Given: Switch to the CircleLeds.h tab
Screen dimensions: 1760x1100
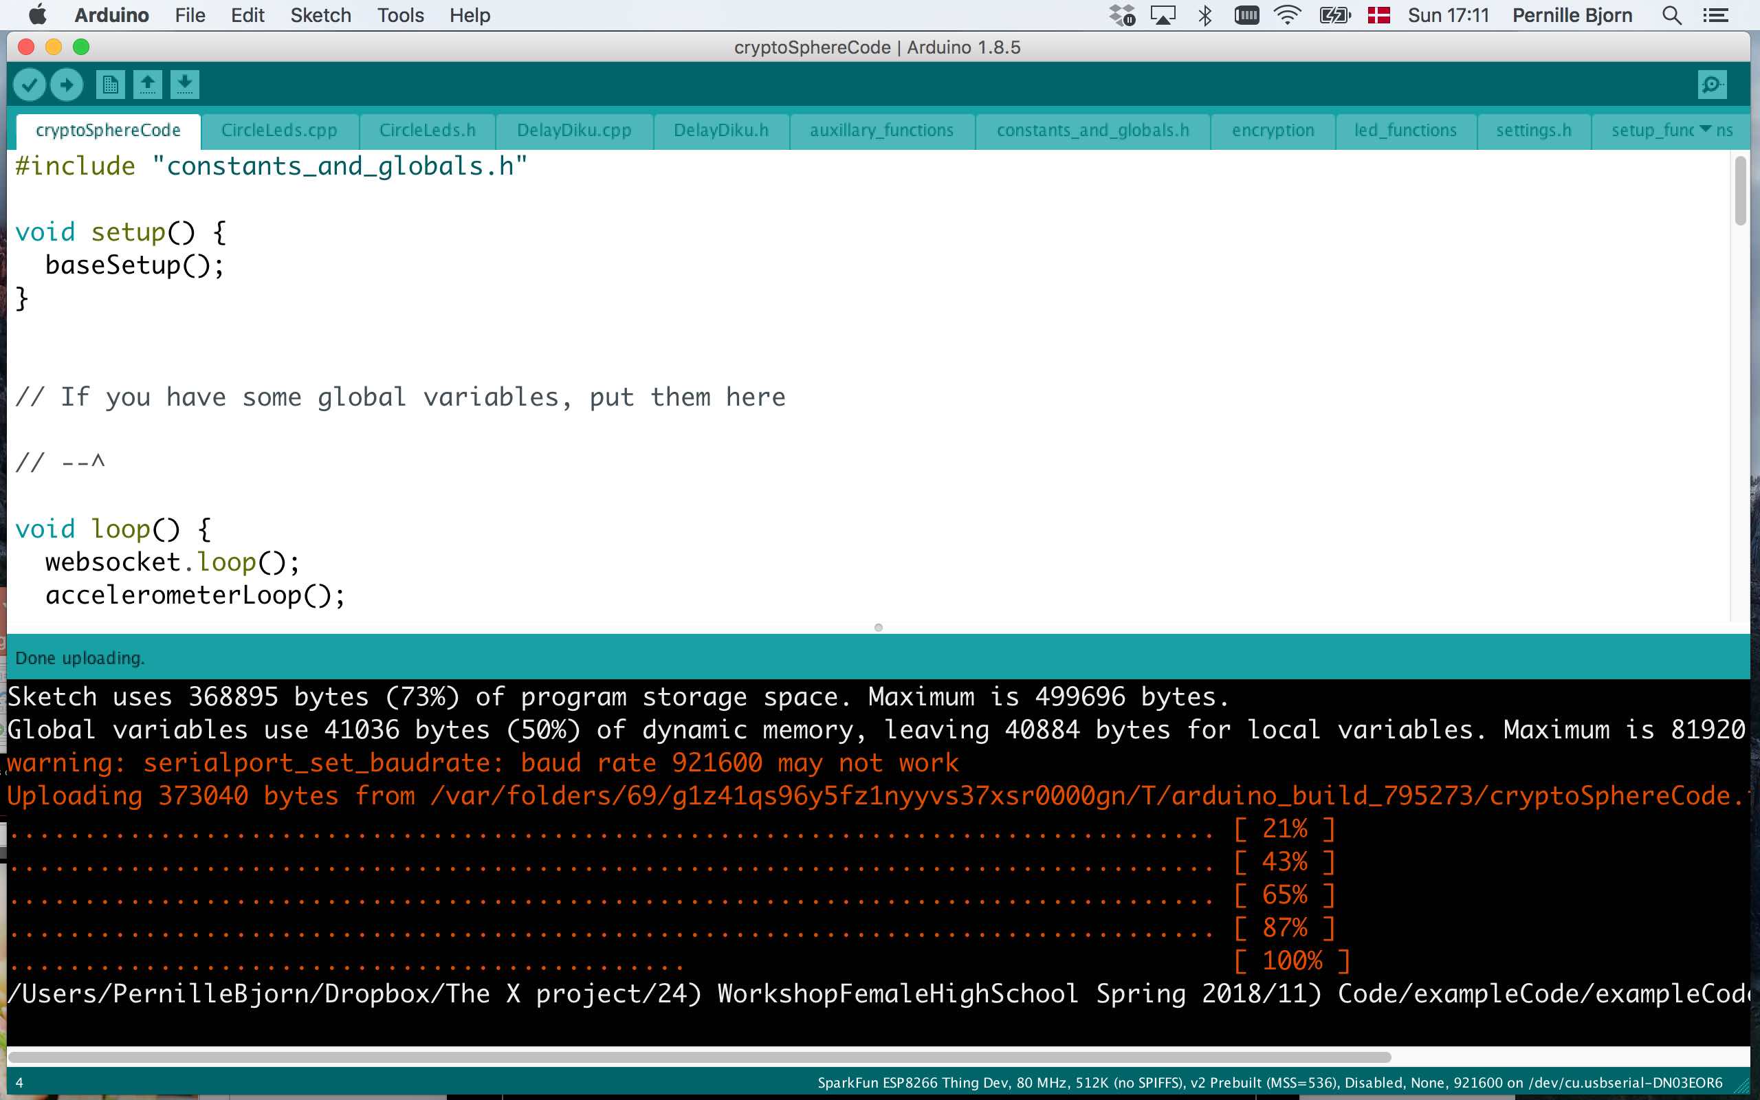Looking at the screenshot, I should [x=428, y=131].
